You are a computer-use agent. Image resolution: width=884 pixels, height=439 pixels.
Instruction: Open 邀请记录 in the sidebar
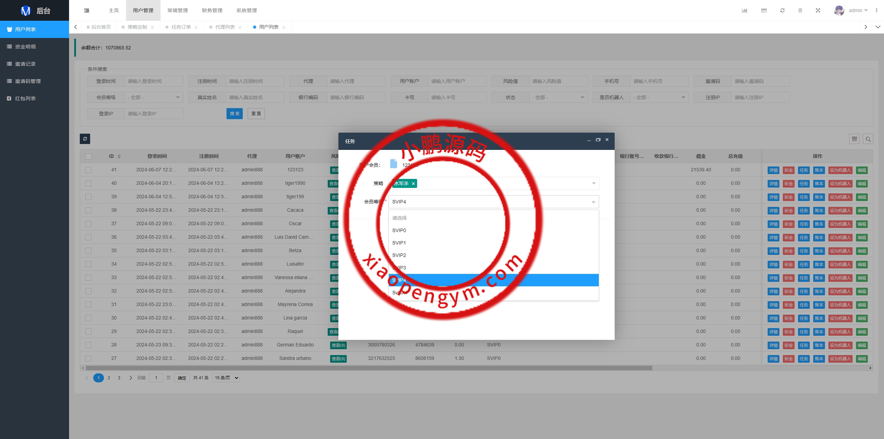coord(25,64)
